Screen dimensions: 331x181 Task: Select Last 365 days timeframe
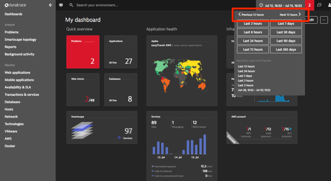(286, 49)
